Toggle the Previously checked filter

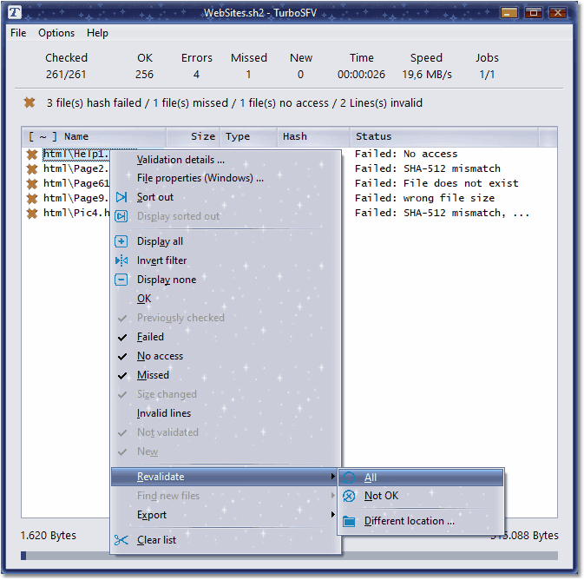coord(226,318)
